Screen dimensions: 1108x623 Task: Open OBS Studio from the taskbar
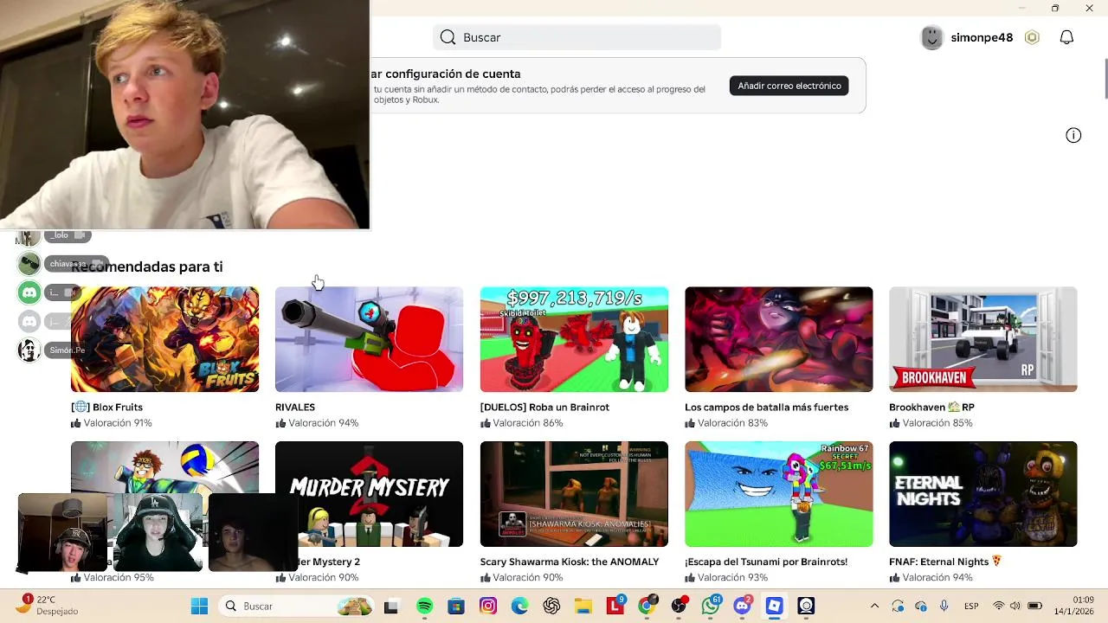click(679, 606)
